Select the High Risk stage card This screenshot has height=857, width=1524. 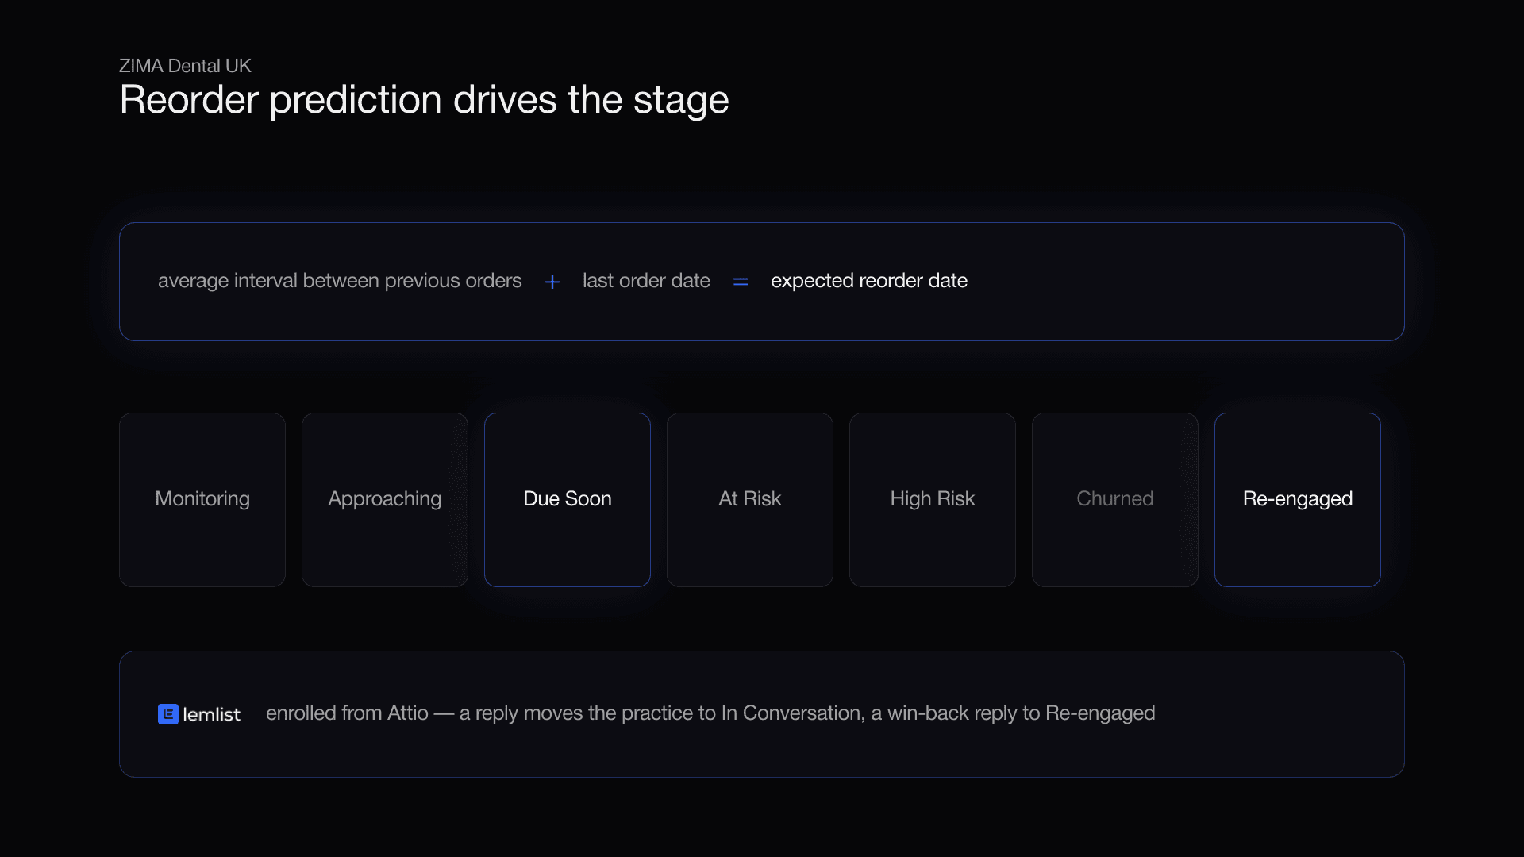pos(933,500)
